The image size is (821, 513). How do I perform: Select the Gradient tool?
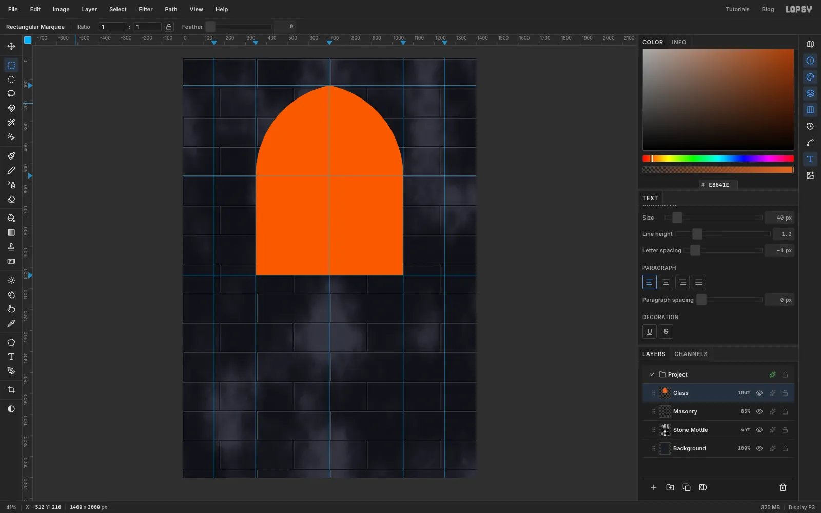(x=11, y=232)
